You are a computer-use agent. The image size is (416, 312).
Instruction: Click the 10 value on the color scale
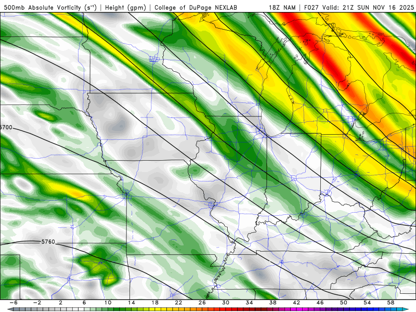[x=108, y=303]
